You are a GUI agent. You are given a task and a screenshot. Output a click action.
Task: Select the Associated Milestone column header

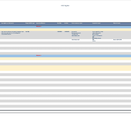pyautogui.click(x=41, y=23)
